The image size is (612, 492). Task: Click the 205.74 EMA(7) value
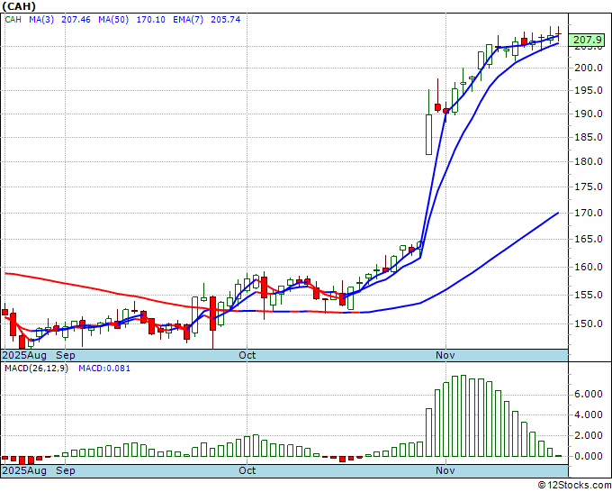[226, 20]
